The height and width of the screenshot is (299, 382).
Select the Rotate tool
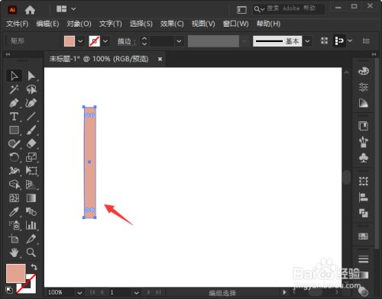14,157
